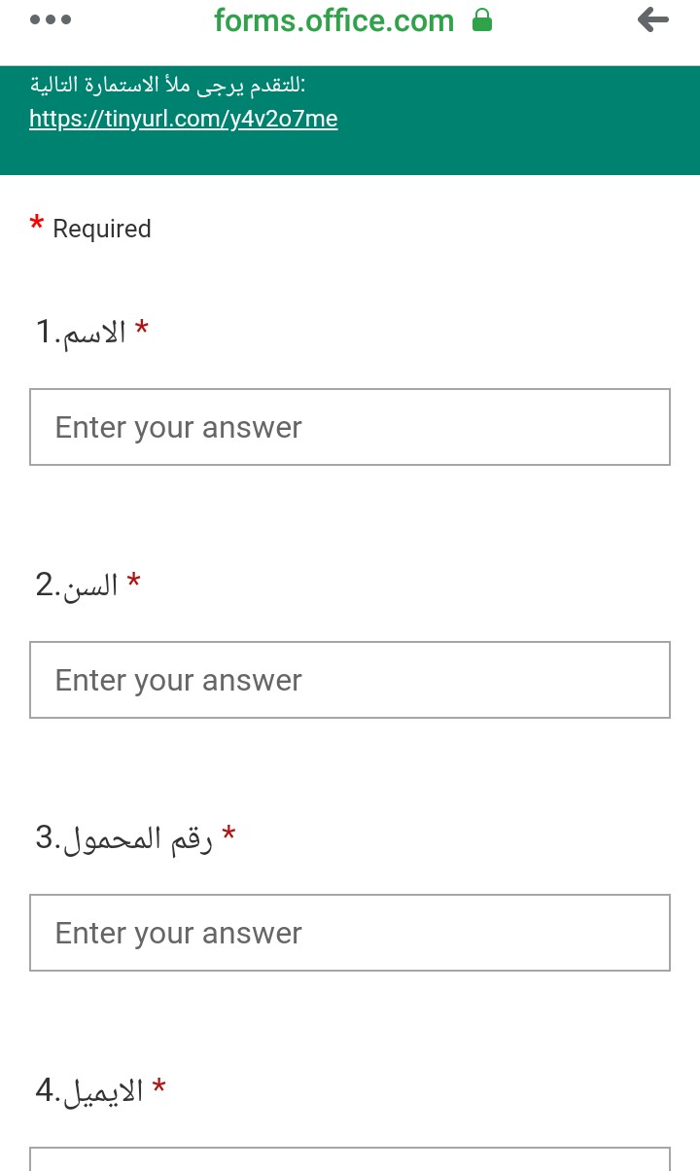Screen dimensions: 700x1171
Task: Click the forms.office.com address text
Action: [333, 20]
